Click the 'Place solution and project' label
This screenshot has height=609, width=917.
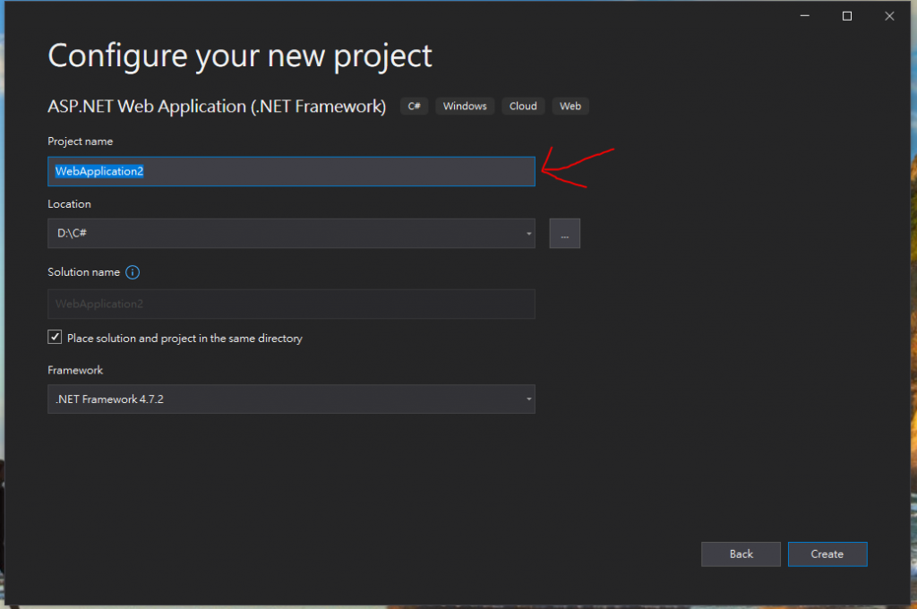pos(184,339)
